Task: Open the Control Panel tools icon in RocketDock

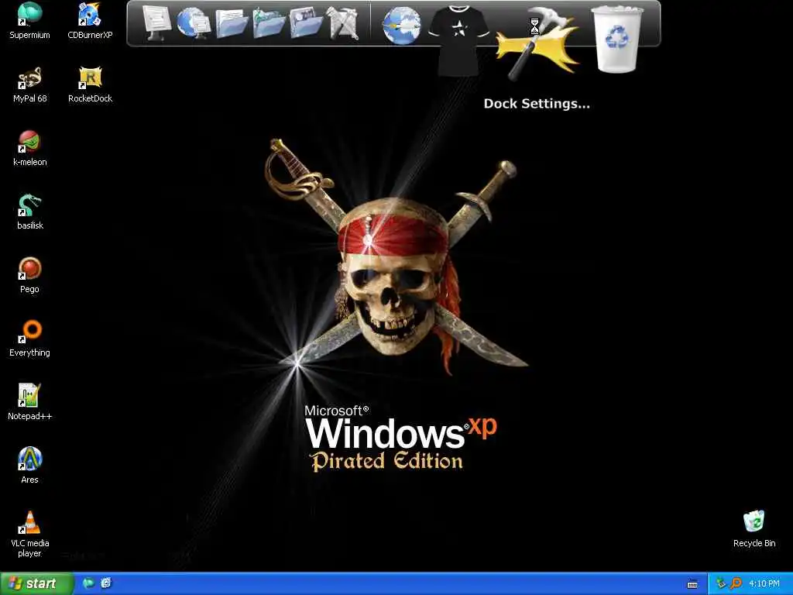Action: (343, 23)
